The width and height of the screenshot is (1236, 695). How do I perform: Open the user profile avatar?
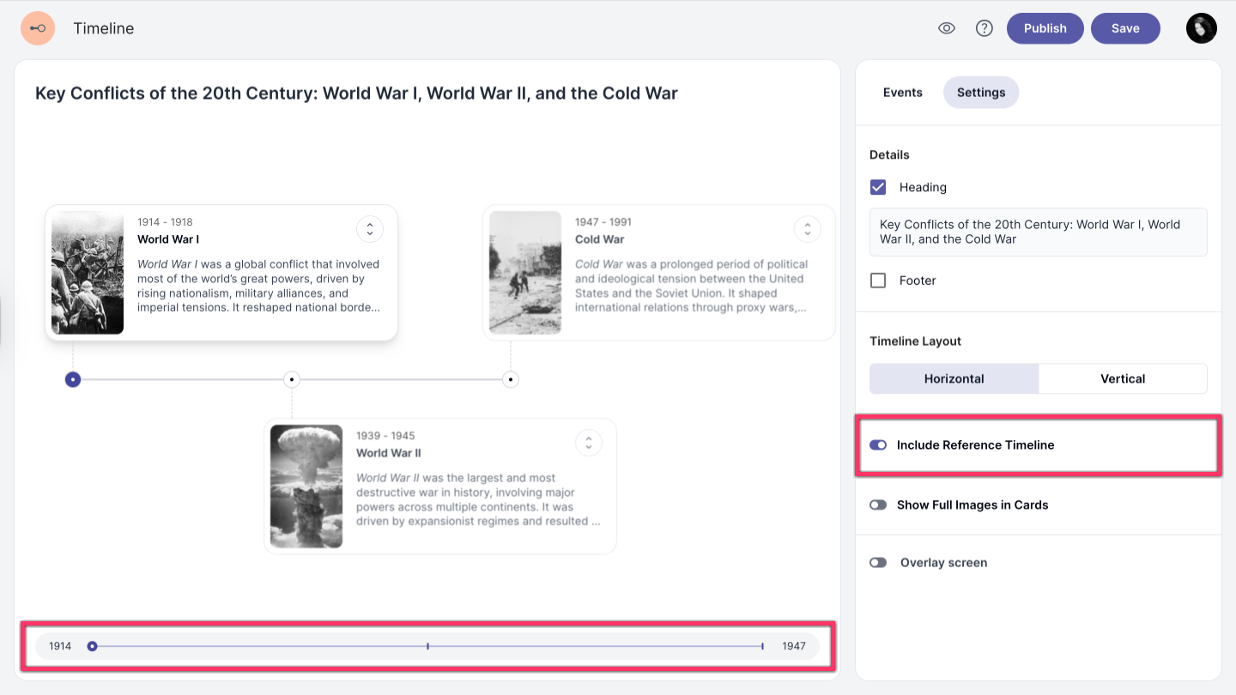[1201, 28]
